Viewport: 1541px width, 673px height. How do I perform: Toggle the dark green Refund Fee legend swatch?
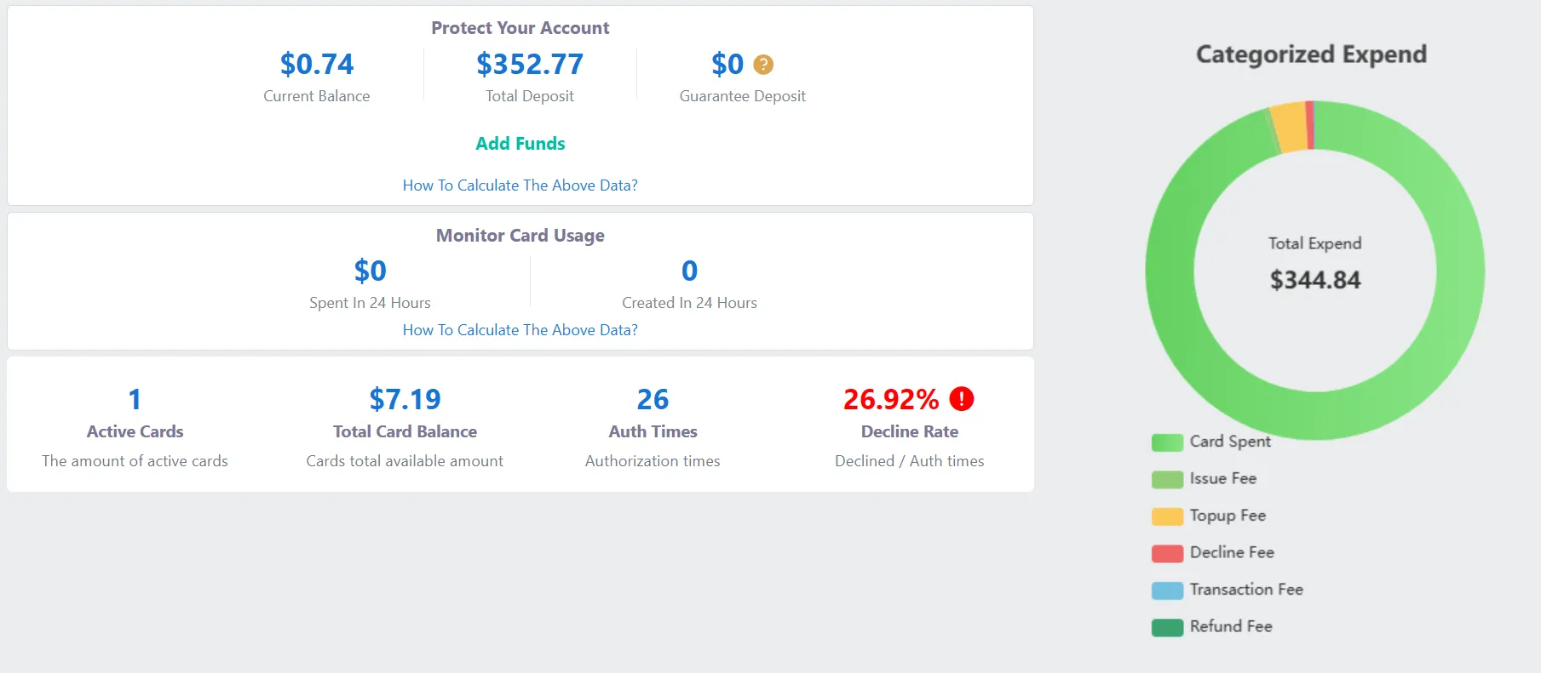tap(1167, 628)
